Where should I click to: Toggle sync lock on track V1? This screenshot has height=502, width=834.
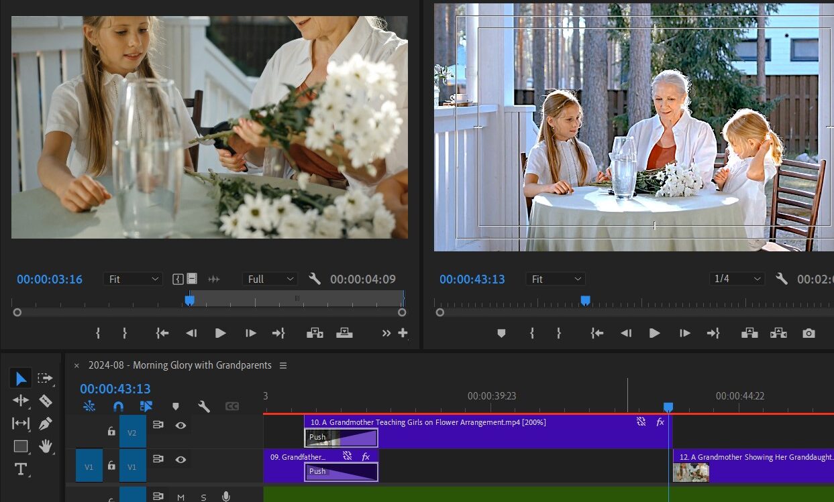click(158, 459)
